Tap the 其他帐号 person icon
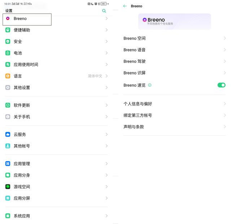 coord(8,146)
